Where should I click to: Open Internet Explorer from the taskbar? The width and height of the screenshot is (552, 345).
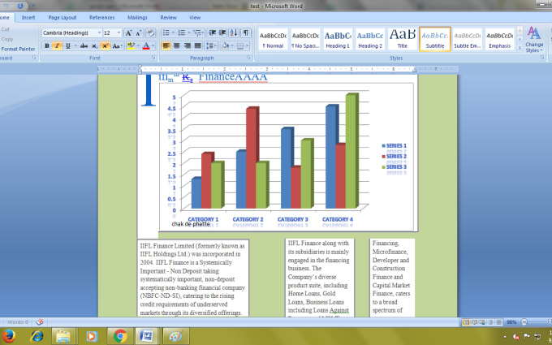click(37, 336)
